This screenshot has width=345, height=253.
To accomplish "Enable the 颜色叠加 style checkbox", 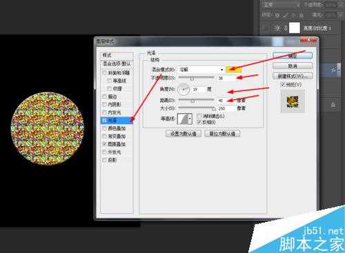I will point(104,128).
